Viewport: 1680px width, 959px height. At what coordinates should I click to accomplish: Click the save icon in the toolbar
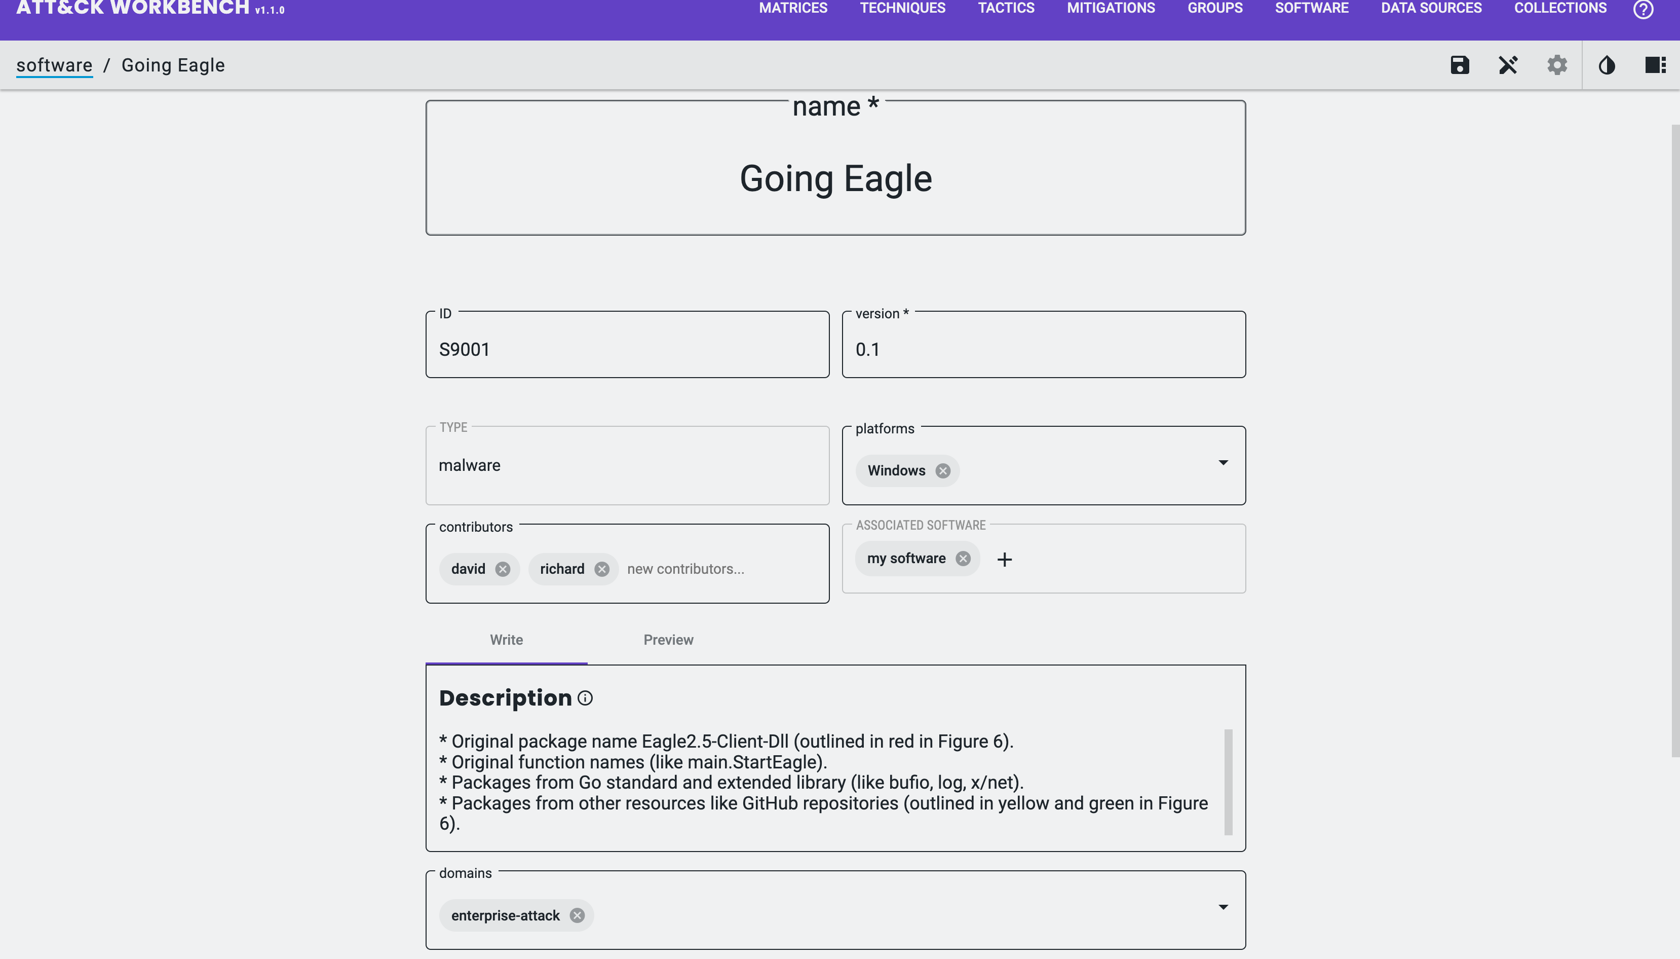(1460, 64)
